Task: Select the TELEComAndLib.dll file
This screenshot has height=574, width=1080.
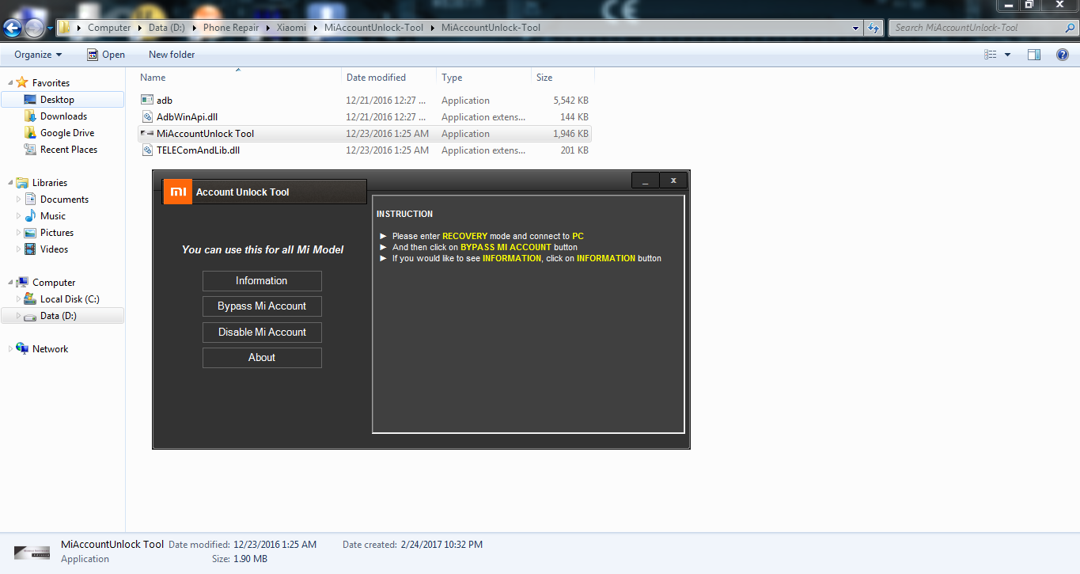Action: tap(365, 150)
